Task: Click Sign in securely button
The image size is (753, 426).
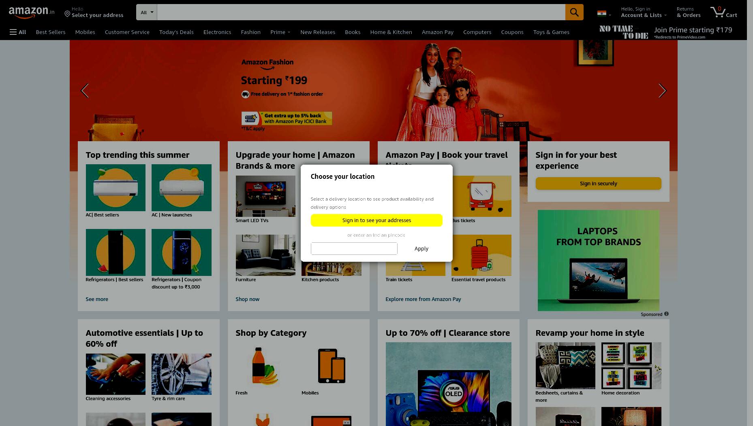Action: [x=599, y=183]
